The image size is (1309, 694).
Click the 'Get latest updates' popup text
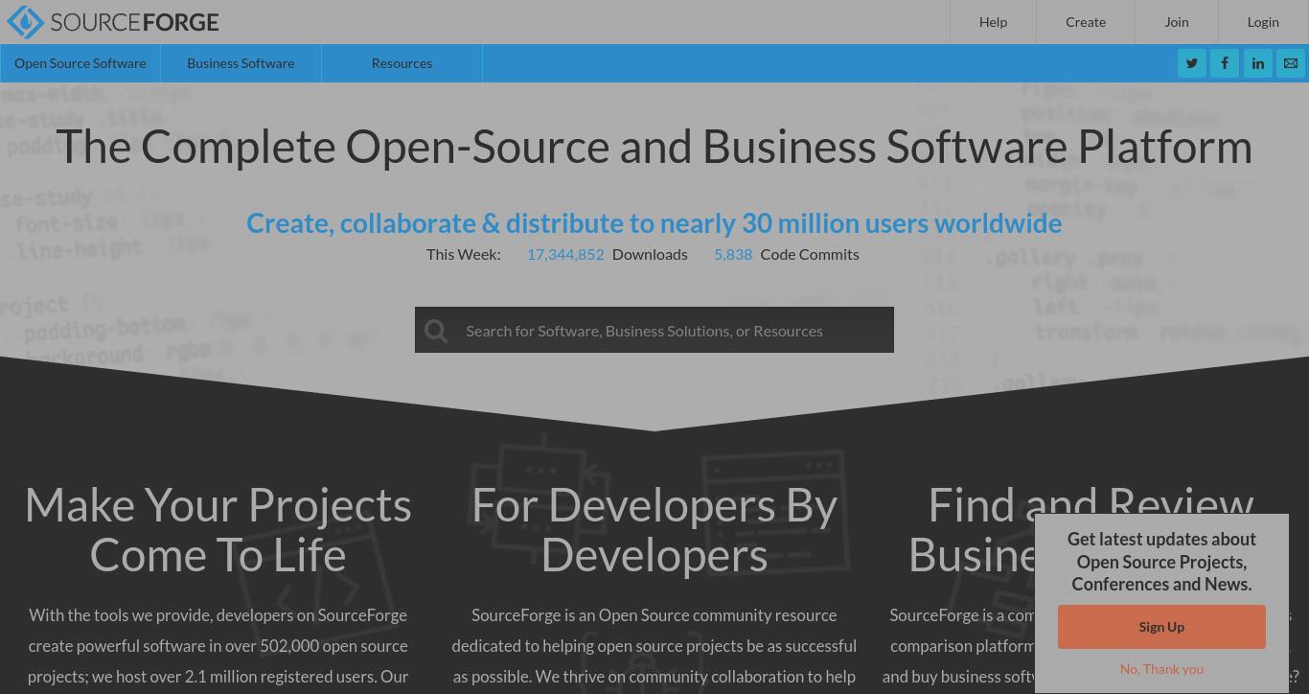1161,562
